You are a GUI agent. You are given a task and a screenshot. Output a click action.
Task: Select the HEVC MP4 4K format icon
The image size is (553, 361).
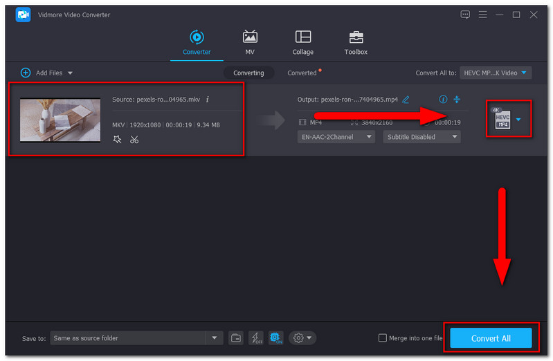tap(502, 119)
